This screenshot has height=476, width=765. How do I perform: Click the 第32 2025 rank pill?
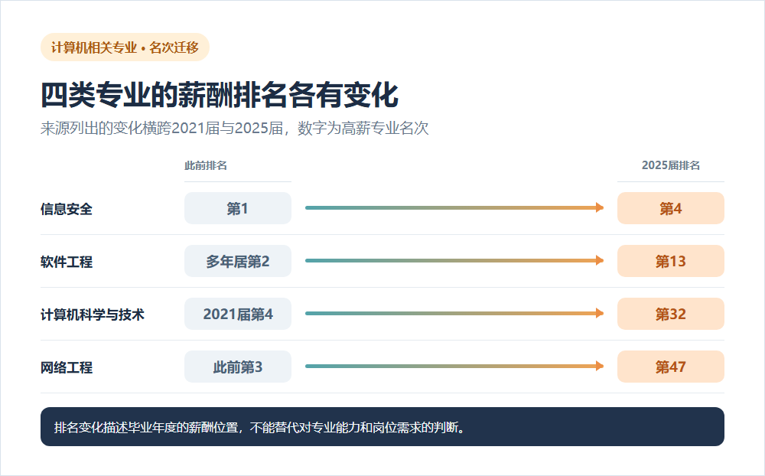click(x=671, y=314)
